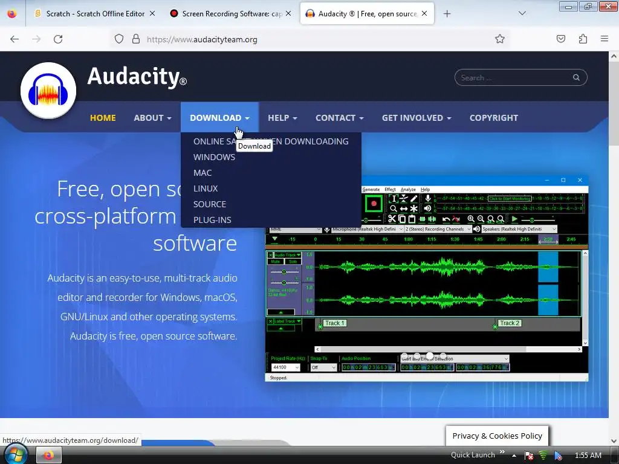The image size is (619, 464).
Task: Click the Quick Launch toolbar label
Action: tap(473, 455)
